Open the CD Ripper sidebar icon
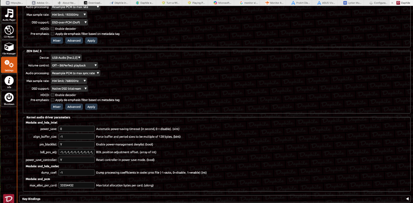Viewport: 413px width, 203px height. point(9,32)
